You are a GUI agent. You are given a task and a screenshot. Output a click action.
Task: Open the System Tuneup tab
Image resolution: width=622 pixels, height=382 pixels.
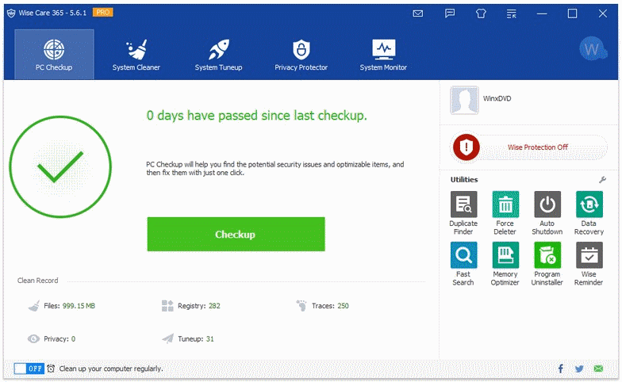218,55
